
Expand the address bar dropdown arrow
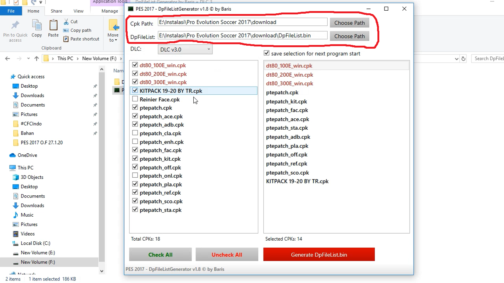[456, 58]
